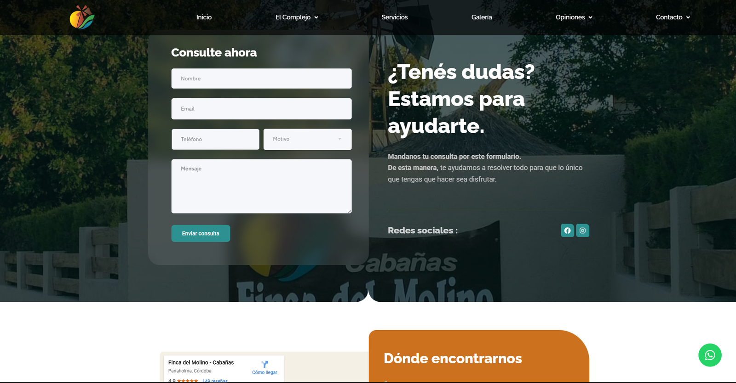Click the Finca del Molino logo

click(82, 17)
